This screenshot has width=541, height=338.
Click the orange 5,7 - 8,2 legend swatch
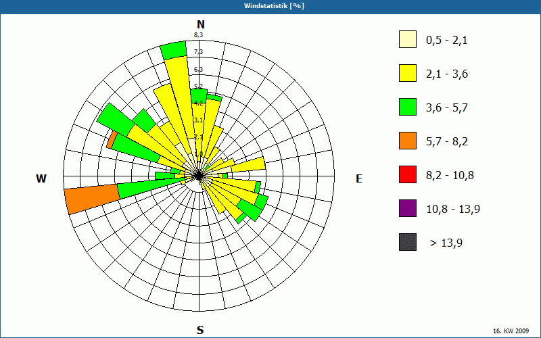(408, 141)
